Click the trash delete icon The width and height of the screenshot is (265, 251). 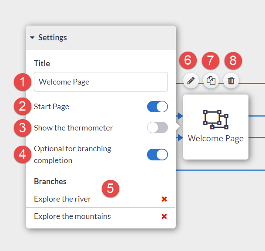point(231,81)
